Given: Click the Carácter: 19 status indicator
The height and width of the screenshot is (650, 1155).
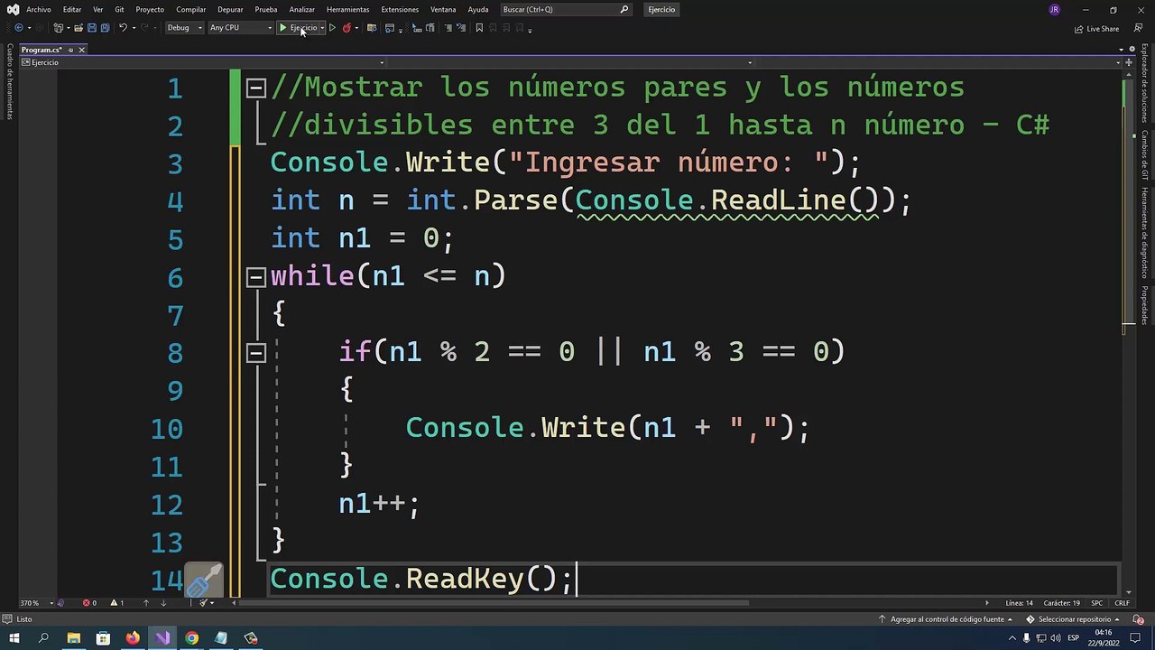Looking at the screenshot, I should tap(1062, 603).
